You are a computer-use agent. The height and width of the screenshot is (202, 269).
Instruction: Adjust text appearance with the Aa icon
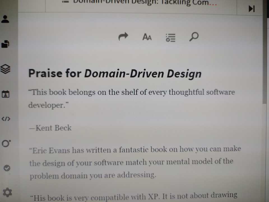point(147,37)
